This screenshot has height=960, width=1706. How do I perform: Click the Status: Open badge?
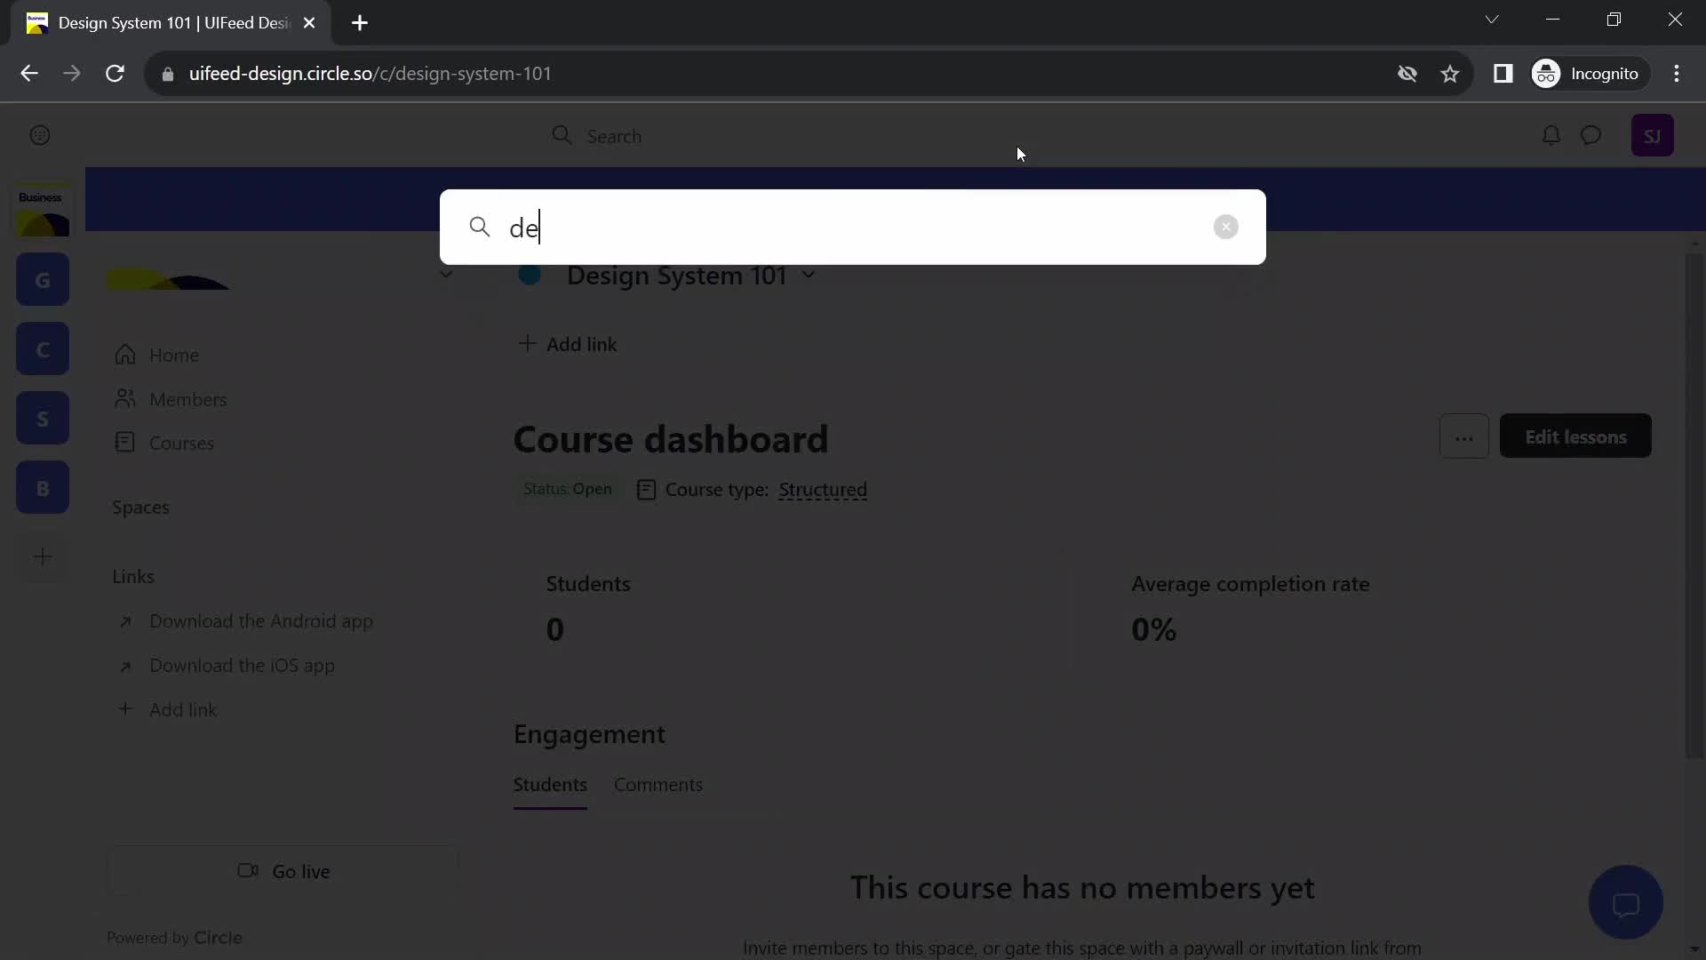pyautogui.click(x=567, y=489)
